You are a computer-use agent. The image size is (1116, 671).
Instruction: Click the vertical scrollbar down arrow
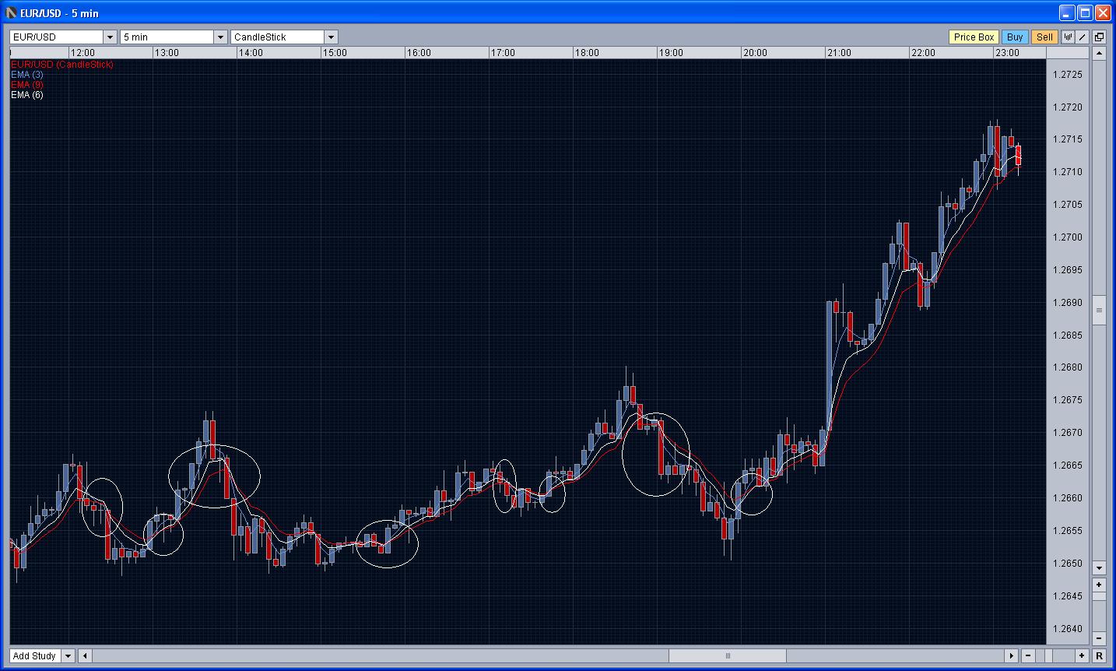coord(1099,567)
